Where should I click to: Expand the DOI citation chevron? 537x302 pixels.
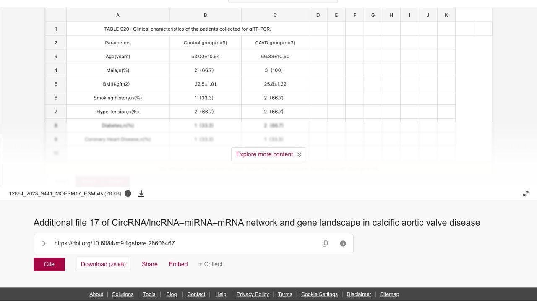point(44,243)
